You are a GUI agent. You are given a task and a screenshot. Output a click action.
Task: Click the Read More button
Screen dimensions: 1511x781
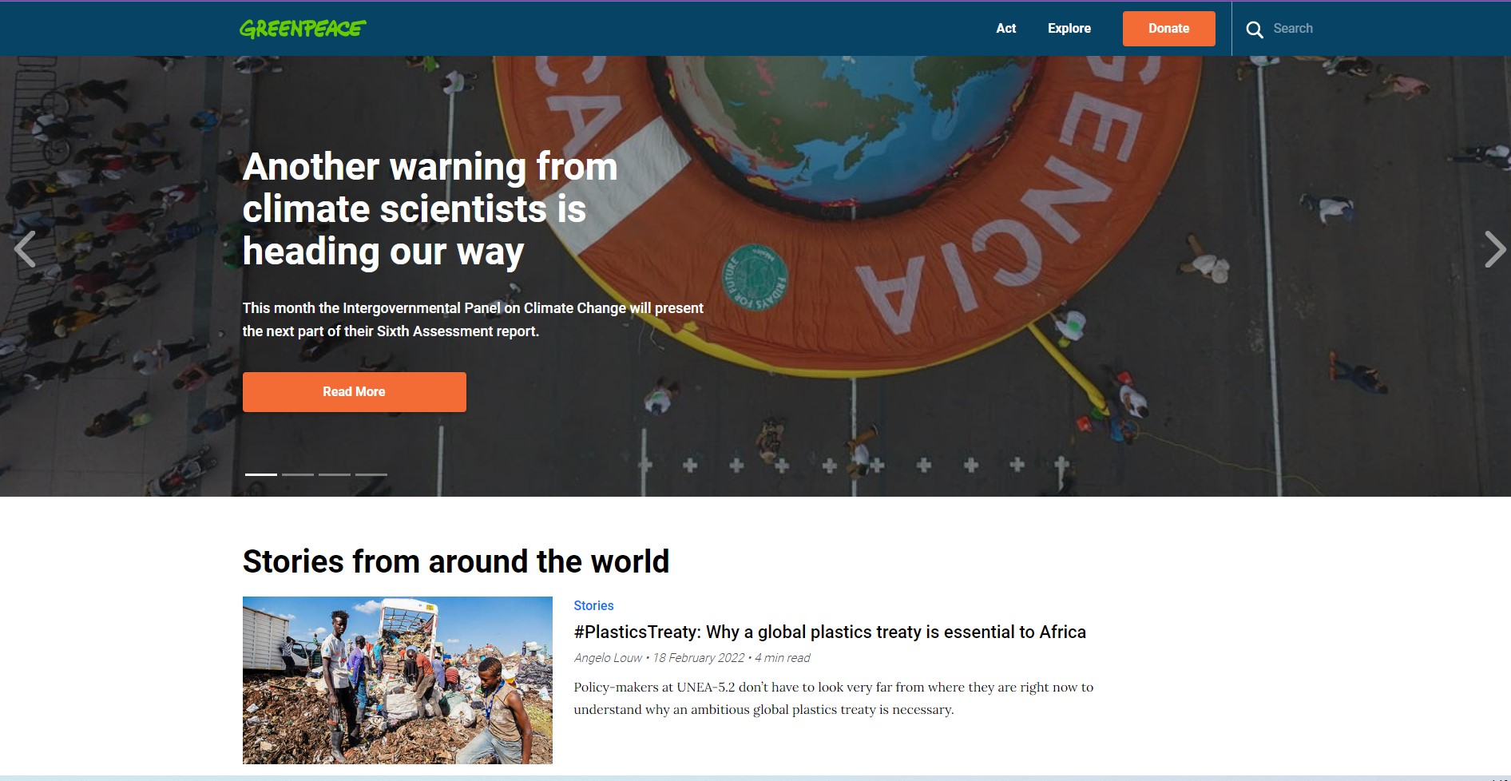tap(355, 392)
